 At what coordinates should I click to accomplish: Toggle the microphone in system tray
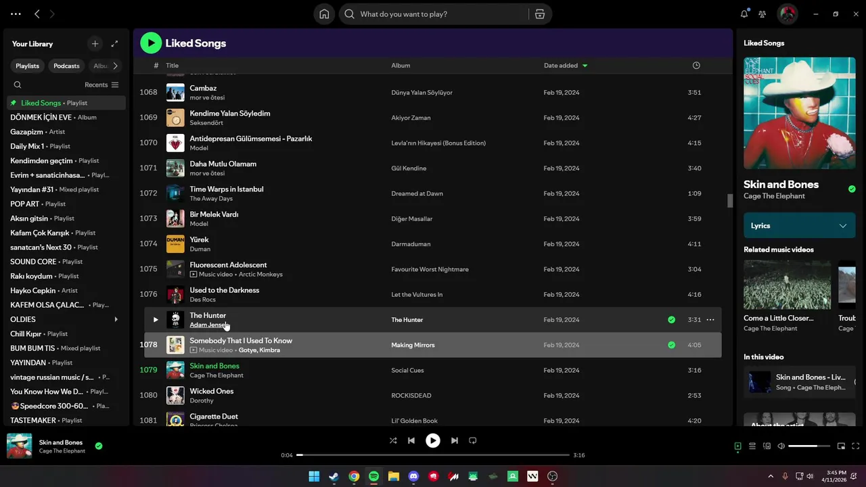(785, 476)
